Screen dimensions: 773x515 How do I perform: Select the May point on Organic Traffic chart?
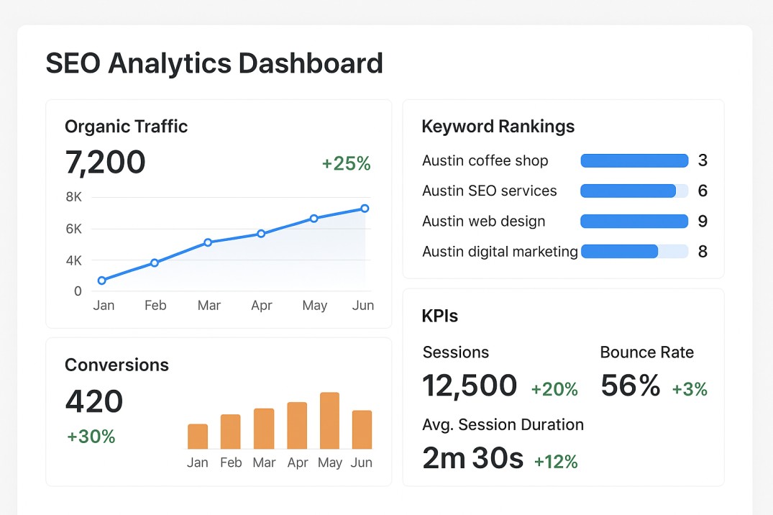tap(314, 219)
